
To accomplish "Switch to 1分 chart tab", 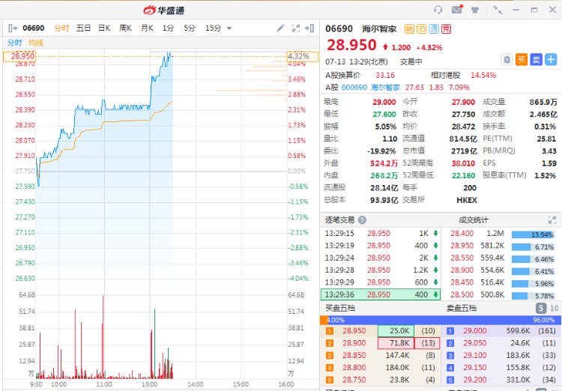I will pyautogui.click(x=168, y=28).
